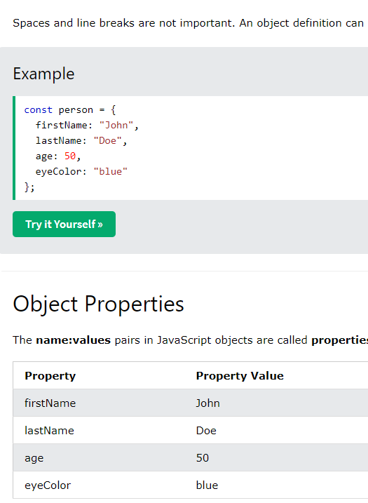The image size is (368, 503).
Task: Select the Example heading text
Action: click(x=43, y=74)
